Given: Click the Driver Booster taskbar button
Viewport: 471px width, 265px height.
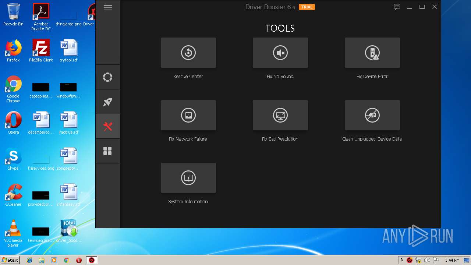Looking at the screenshot, I should click(92, 260).
